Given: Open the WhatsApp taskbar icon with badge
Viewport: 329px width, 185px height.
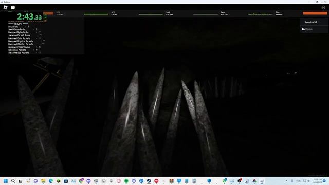Looking at the screenshot, I should coord(224,180).
